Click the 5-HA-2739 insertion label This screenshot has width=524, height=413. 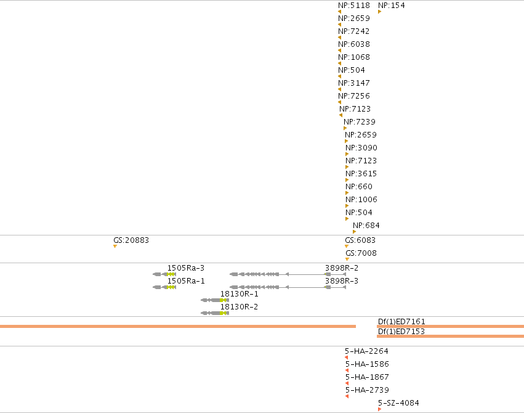[367, 390]
